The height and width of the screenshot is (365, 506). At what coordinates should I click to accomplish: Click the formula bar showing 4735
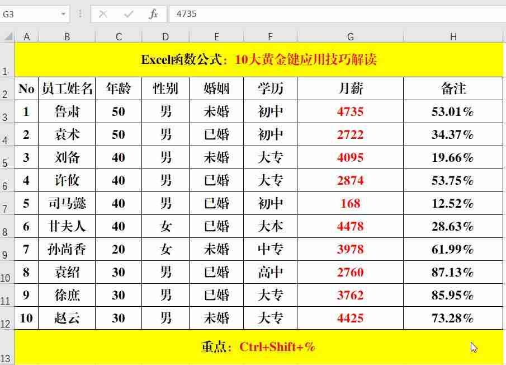(x=337, y=14)
